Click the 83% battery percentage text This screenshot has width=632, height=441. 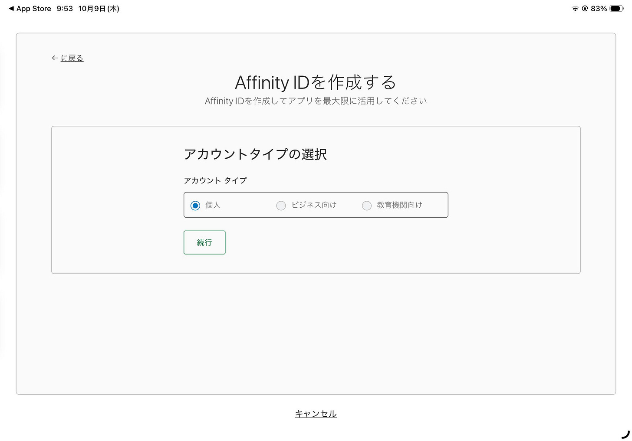(x=599, y=9)
